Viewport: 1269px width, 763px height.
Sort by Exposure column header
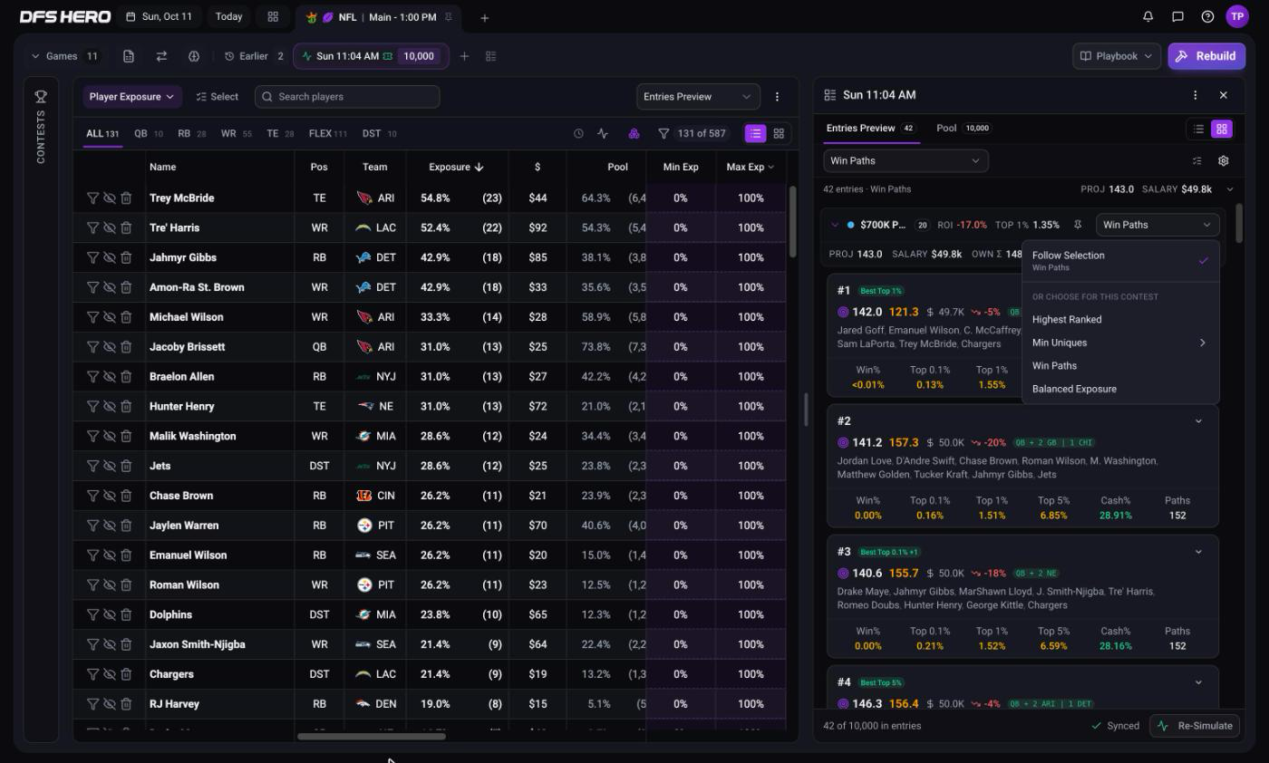[x=456, y=167]
